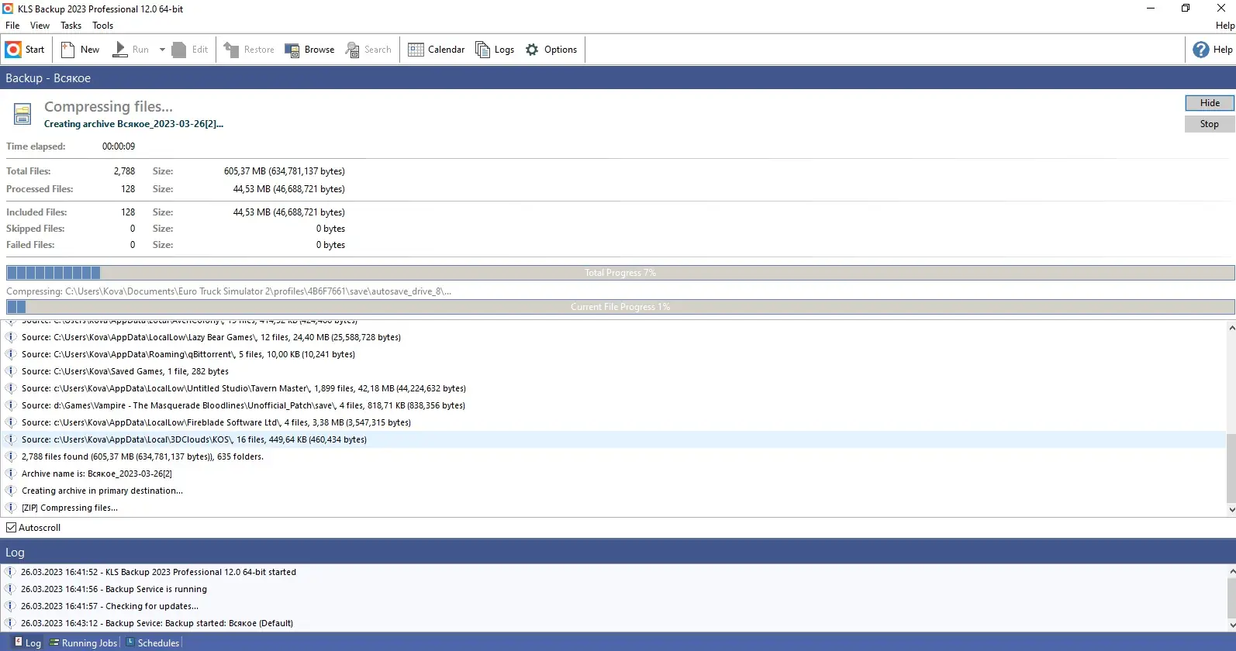Select the Tavern Master source row text
The height and width of the screenshot is (651, 1236).
coord(243,388)
